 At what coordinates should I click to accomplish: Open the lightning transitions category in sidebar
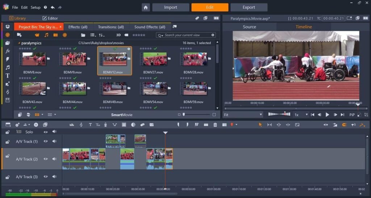[x=8, y=59]
